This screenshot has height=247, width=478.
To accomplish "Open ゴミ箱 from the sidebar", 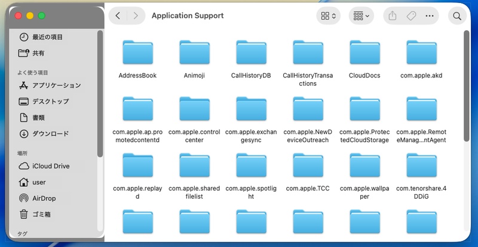I will point(41,214).
